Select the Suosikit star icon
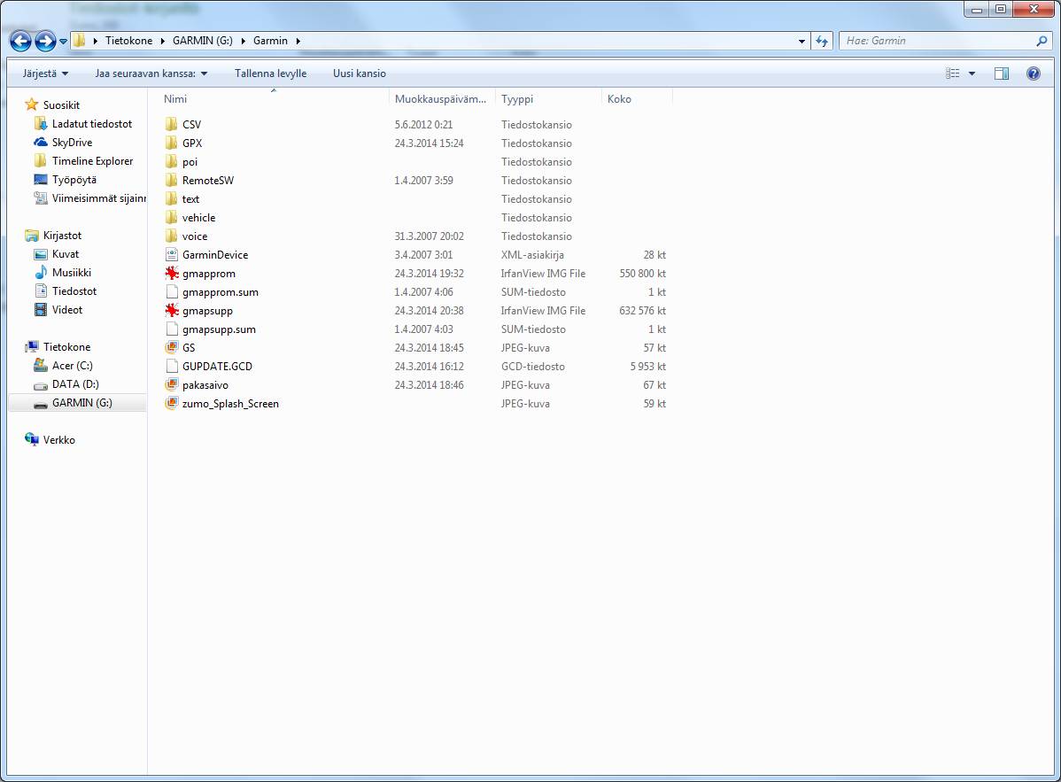Viewport: 1061px width, 782px height. (x=31, y=105)
